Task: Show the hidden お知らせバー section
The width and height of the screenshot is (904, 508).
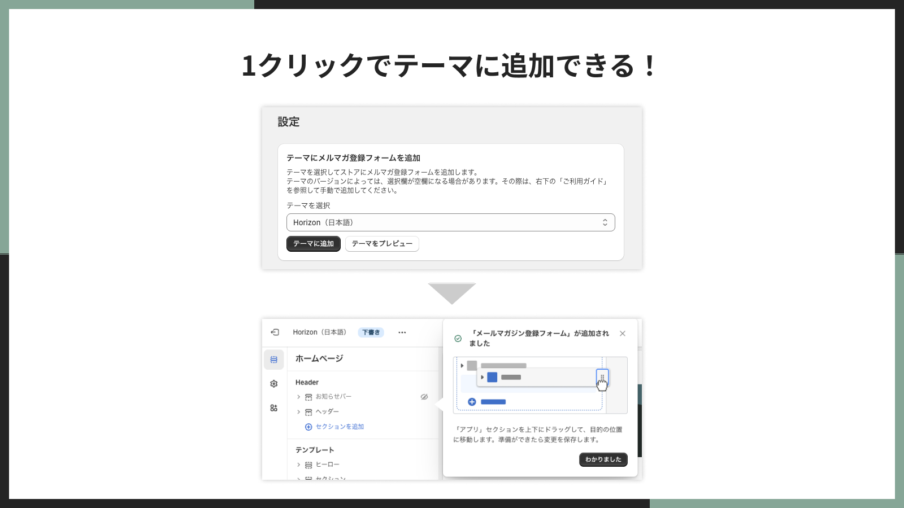Action: pyautogui.click(x=425, y=396)
